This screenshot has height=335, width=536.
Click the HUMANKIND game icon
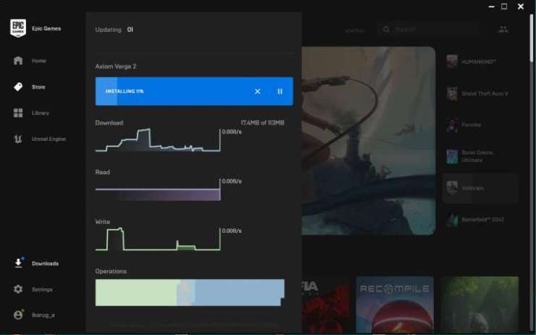[452, 62]
